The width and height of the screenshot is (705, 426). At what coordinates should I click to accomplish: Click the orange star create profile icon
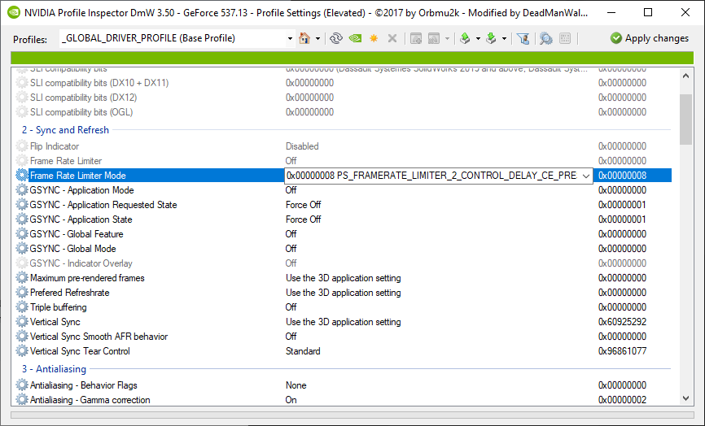click(x=374, y=38)
